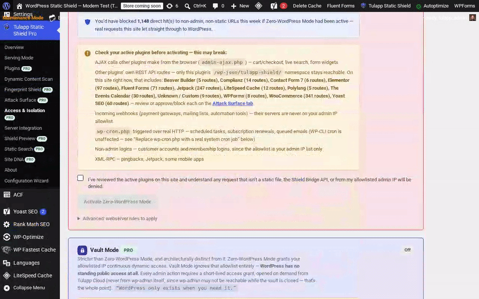Click /wp-json/tulapp-shield/ code text
The height and width of the screenshot is (299, 479).
pos(247,72)
